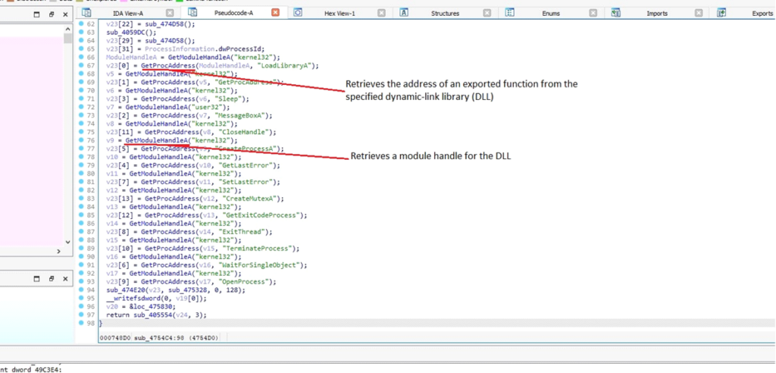Close the Pseudocode-A tab
This screenshot has height=373, width=776.
tap(274, 13)
